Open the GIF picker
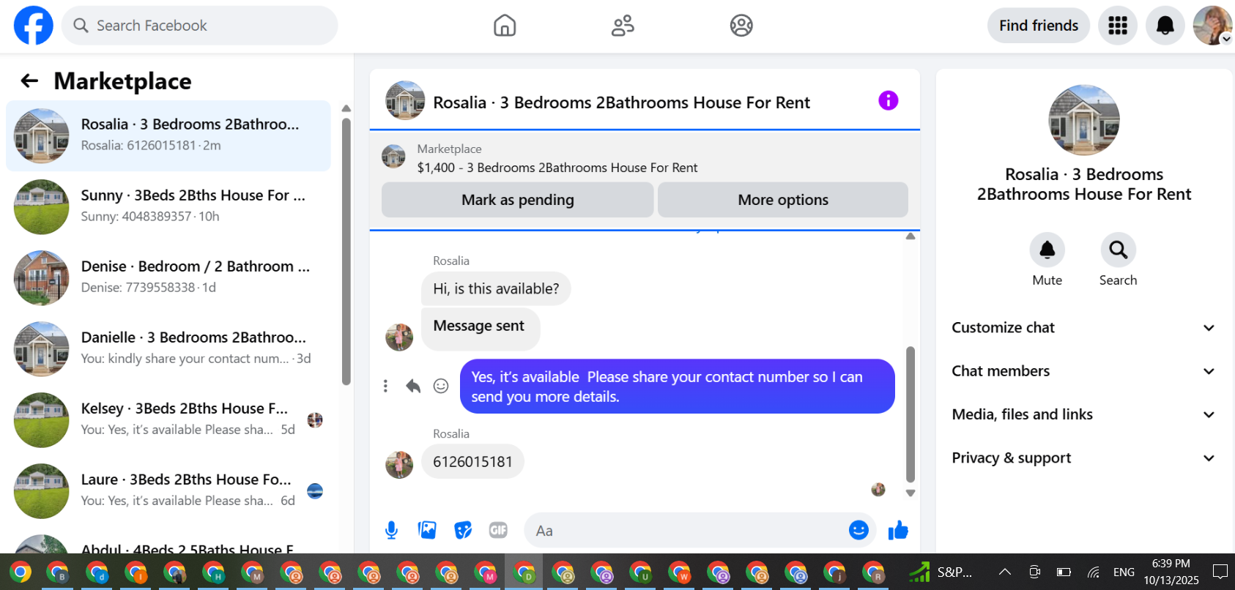 click(498, 530)
